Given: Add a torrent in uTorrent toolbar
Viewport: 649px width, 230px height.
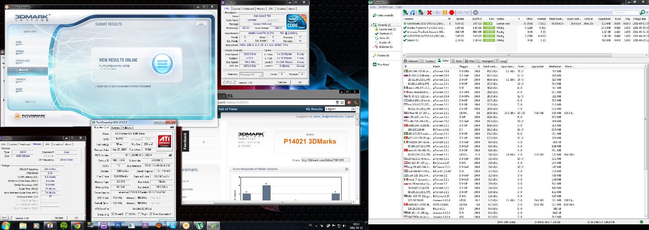Looking at the screenshot, I should [406, 13].
